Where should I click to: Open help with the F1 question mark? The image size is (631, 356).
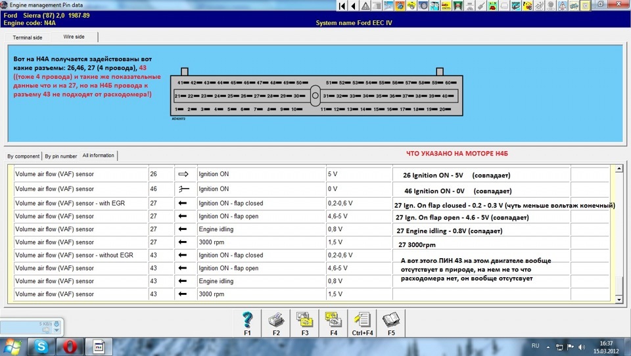point(247,323)
